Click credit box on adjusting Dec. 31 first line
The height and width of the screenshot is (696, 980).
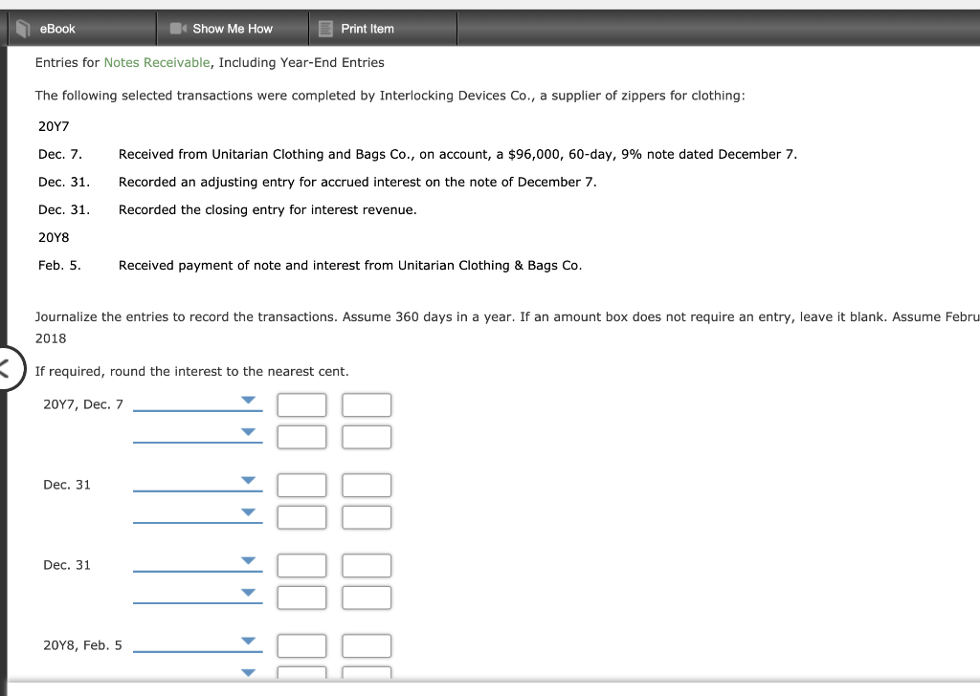[367, 485]
